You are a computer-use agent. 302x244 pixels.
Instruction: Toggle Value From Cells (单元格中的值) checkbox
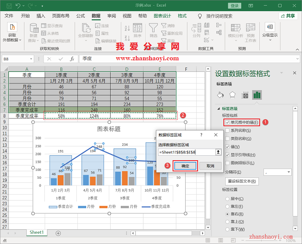(227, 122)
